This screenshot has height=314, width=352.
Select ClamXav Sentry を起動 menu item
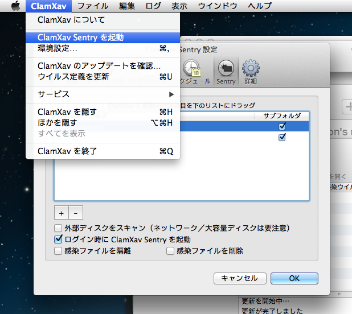(103, 38)
